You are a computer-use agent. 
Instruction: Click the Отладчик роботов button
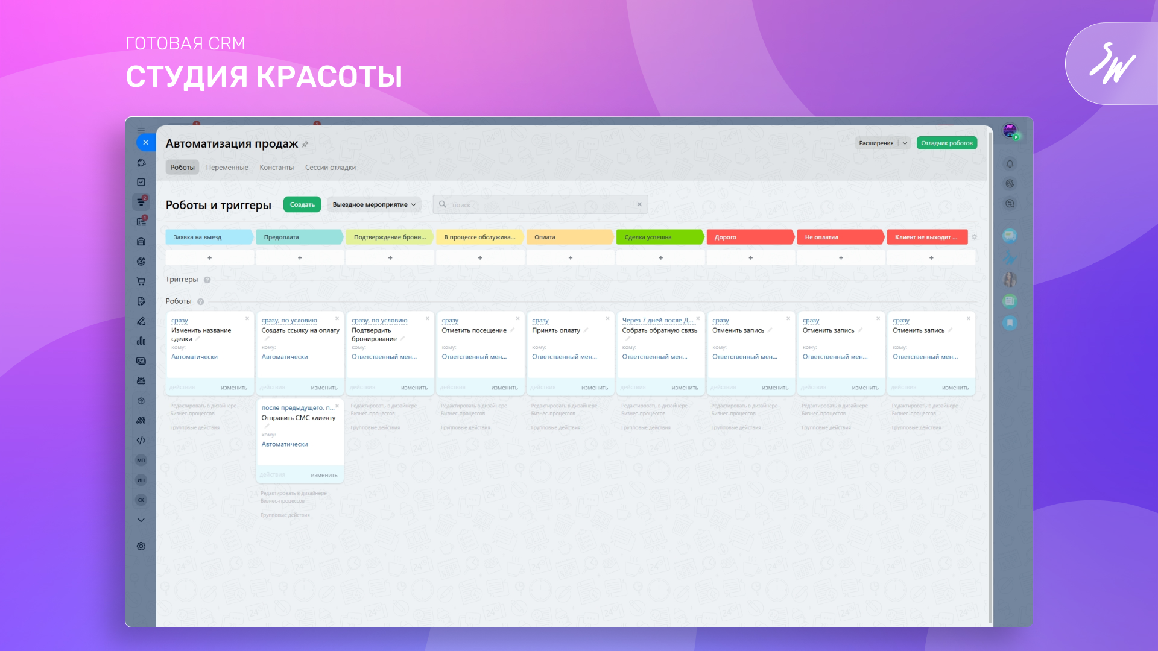(946, 143)
